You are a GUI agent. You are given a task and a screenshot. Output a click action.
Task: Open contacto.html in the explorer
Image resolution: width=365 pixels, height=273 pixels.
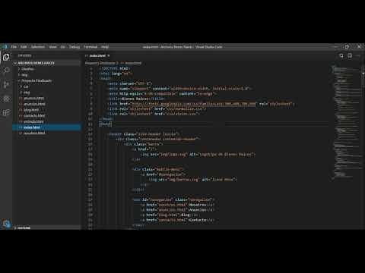[46, 115]
